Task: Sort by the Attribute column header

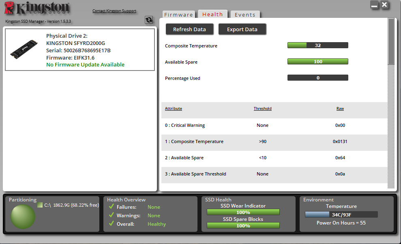Action: (174, 109)
